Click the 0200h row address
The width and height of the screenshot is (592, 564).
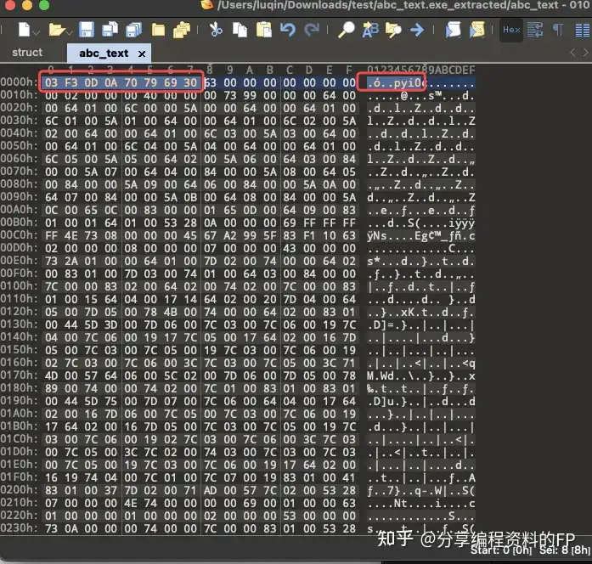point(19,489)
